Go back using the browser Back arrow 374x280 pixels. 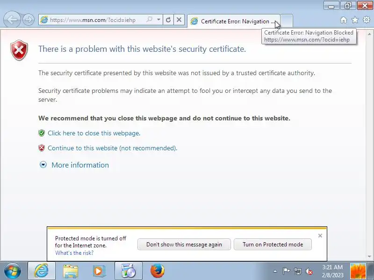click(12, 20)
